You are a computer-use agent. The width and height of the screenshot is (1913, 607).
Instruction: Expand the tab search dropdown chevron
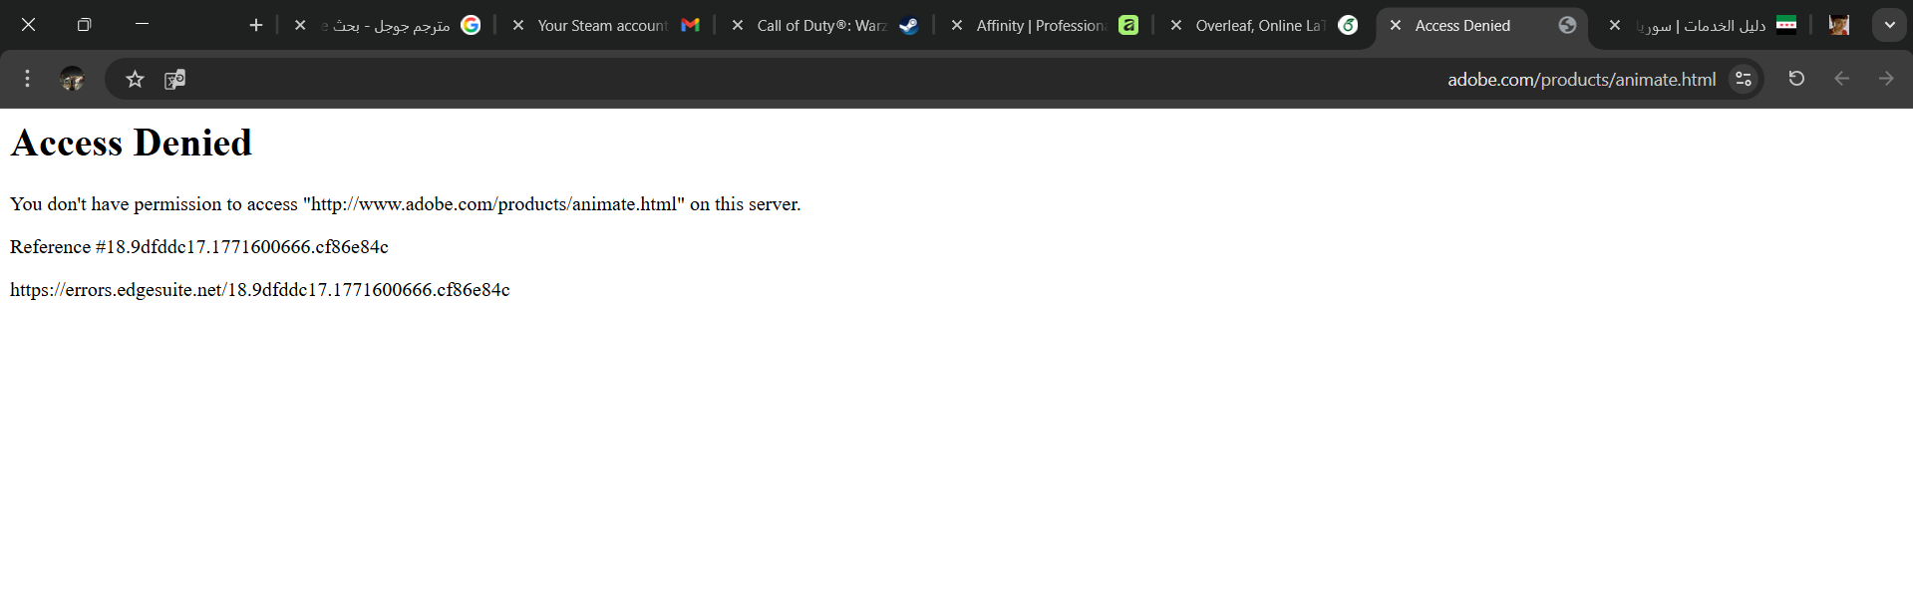click(1889, 25)
